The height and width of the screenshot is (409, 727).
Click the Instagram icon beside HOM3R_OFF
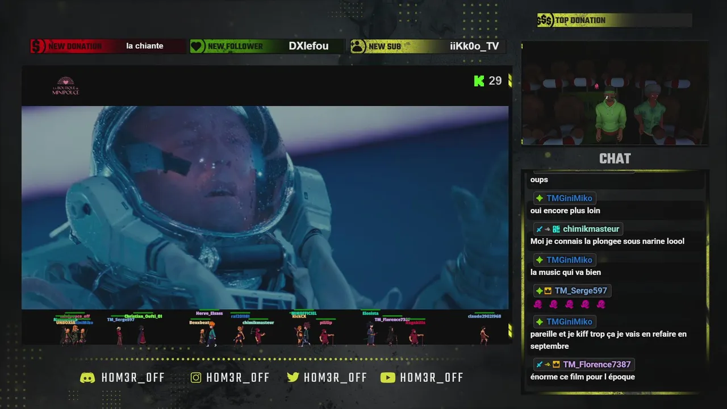coord(196,378)
